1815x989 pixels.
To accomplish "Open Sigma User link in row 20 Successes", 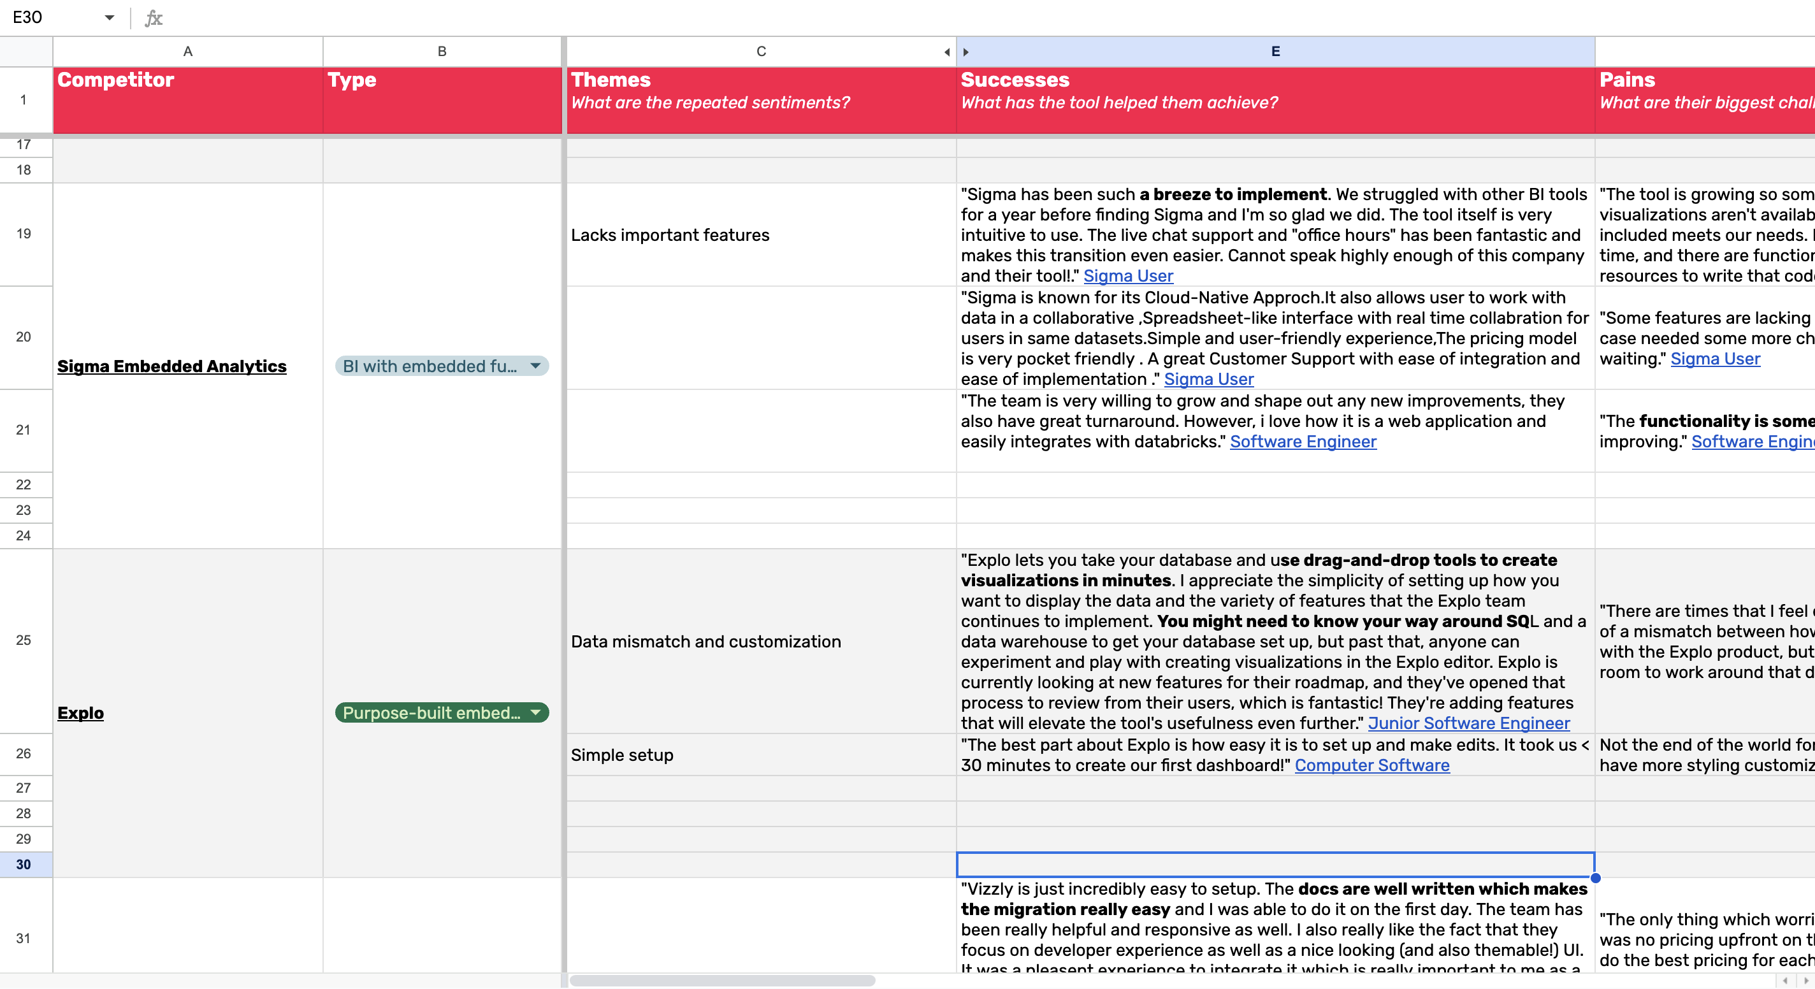I will (x=1208, y=379).
